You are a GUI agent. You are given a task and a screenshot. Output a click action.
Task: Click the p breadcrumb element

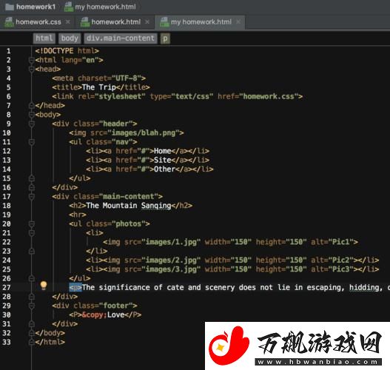click(165, 38)
